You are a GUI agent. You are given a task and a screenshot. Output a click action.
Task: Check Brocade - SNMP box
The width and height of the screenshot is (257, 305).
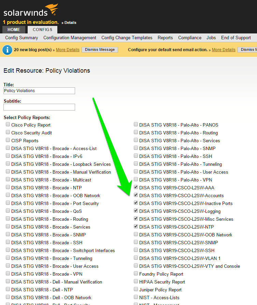pos(8,234)
